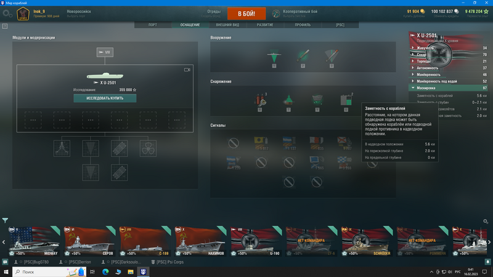This screenshot has width=493, height=277.
Task: Open the [PSC] Psi Corps chat channel
Action: pyautogui.click(x=168, y=262)
